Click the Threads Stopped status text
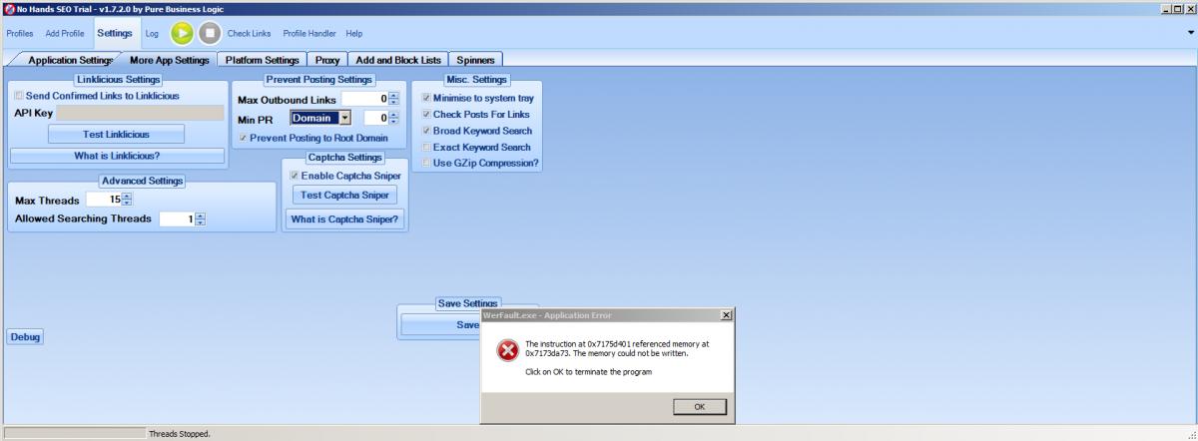1198x441 pixels. point(180,434)
